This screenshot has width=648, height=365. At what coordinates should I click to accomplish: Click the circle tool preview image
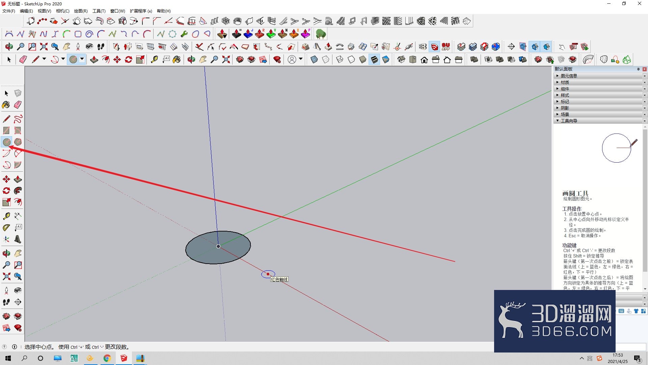coord(620,148)
